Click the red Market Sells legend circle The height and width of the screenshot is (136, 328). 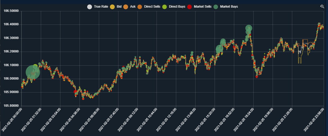pyautogui.click(x=190, y=7)
